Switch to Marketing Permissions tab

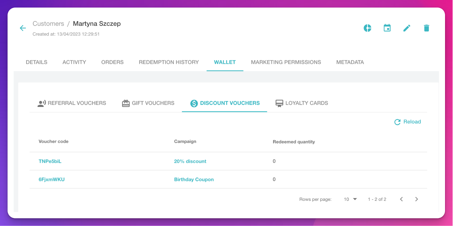coord(286,62)
